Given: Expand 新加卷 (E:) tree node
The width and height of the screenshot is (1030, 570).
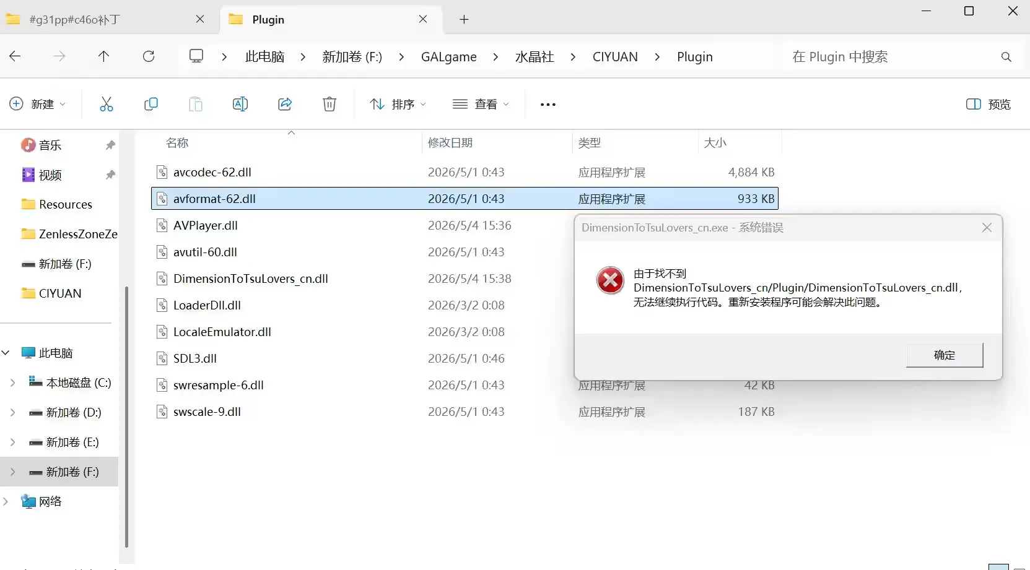Looking at the screenshot, I should pyautogui.click(x=12, y=442).
